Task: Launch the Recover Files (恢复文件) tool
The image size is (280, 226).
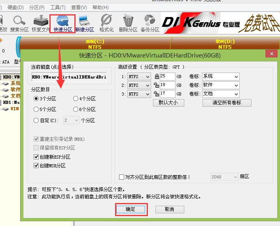Action: coord(41,24)
